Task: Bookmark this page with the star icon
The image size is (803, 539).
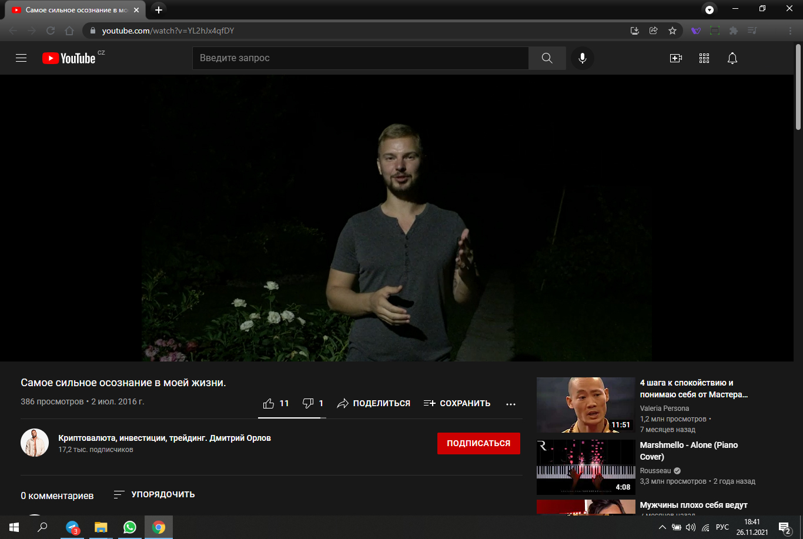Action: tap(672, 31)
